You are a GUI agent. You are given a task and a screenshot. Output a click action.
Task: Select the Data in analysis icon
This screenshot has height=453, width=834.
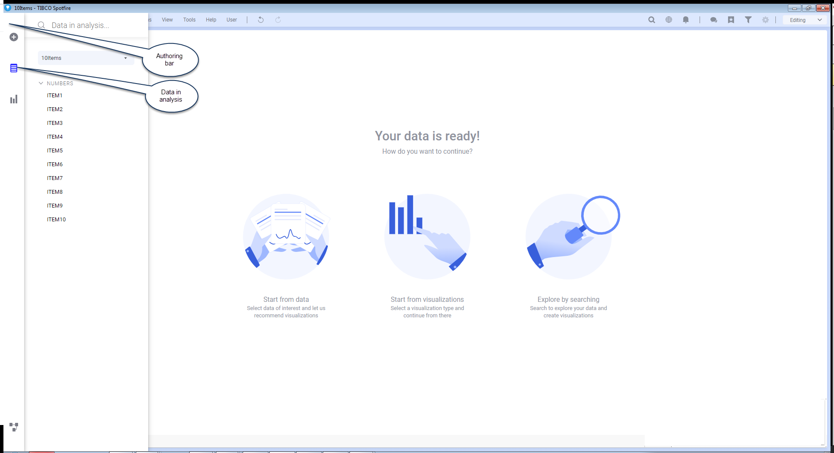(14, 68)
